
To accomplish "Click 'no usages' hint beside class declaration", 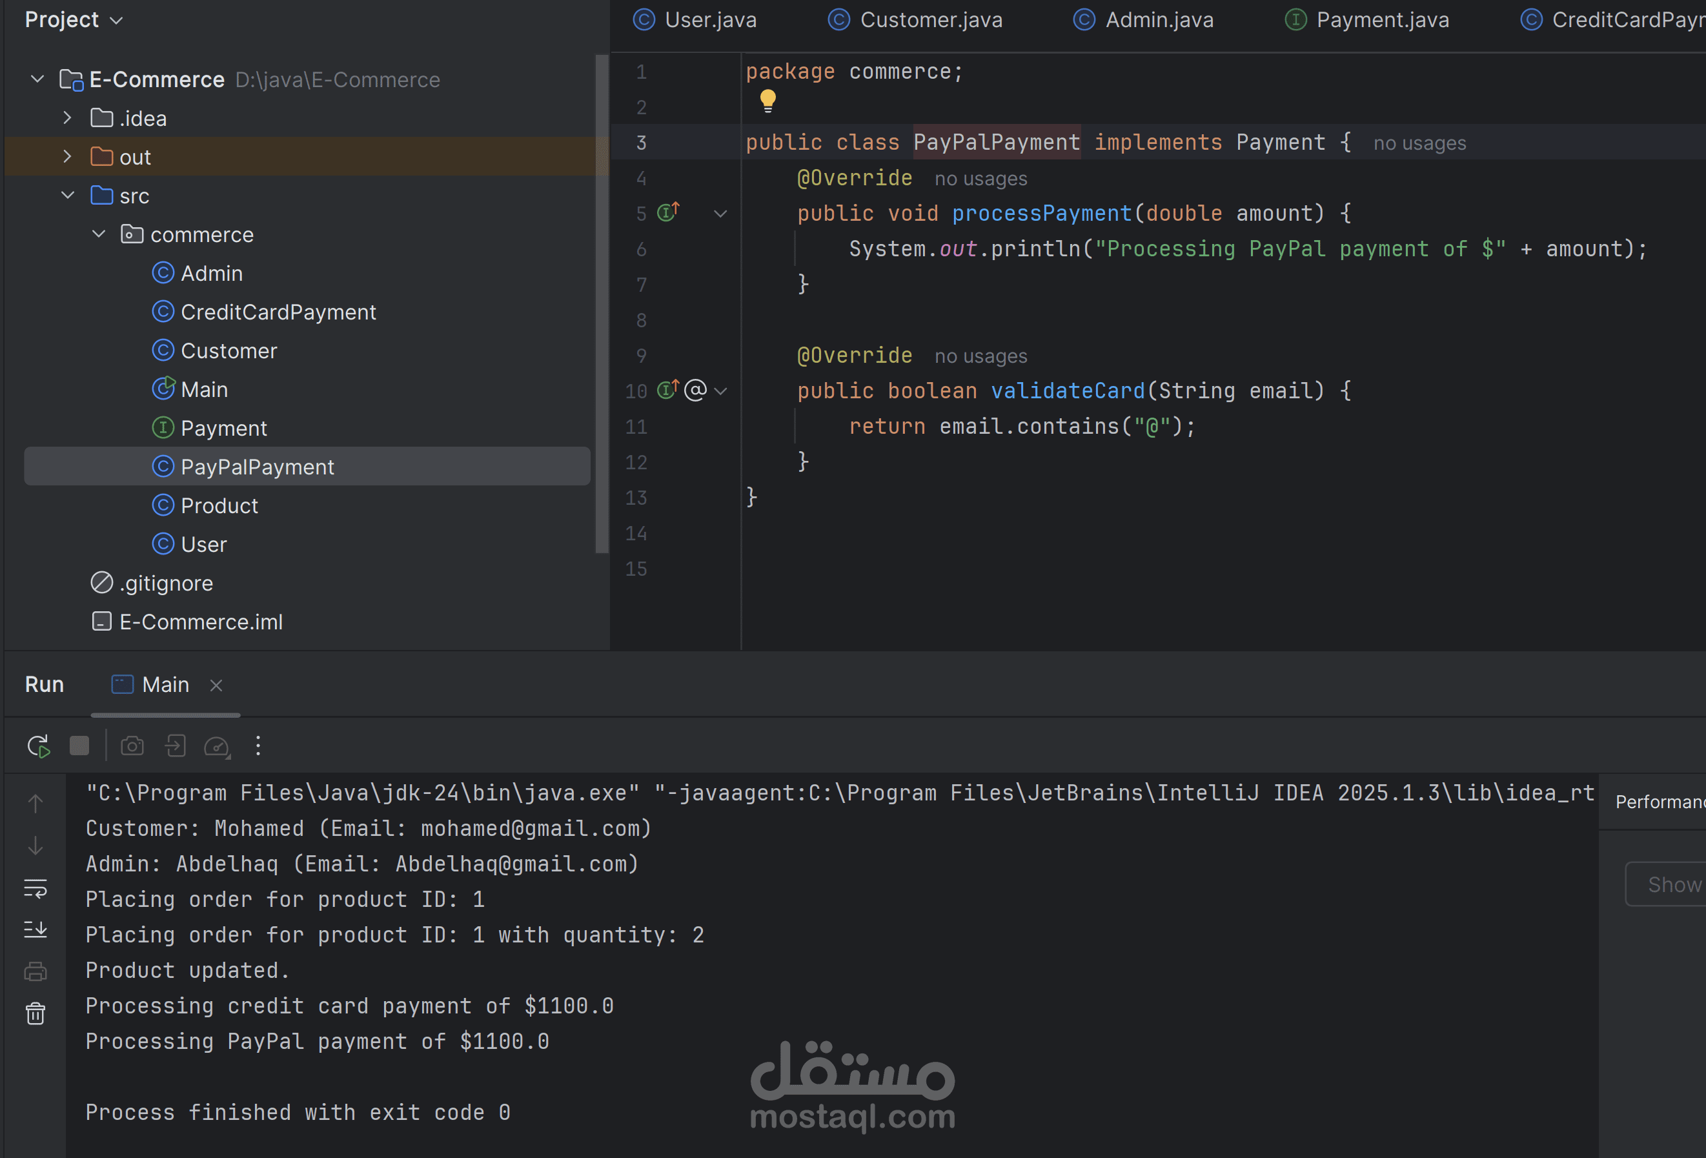I will 1419,143.
